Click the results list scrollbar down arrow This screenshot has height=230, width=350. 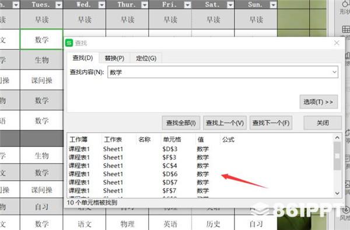click(337, 193)
